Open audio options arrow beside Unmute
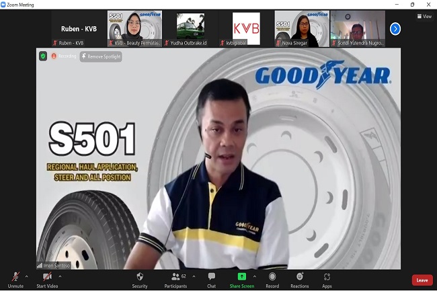Viewport: 437px width, 291px height. point(26,276)
